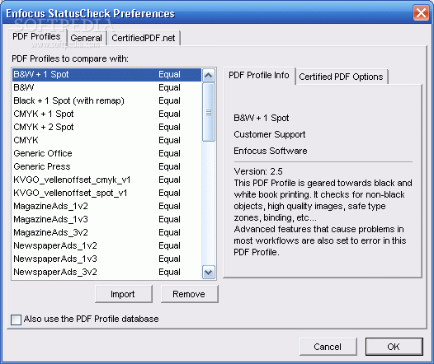
Task: Click the Remove button
Action: coord(189,294)
